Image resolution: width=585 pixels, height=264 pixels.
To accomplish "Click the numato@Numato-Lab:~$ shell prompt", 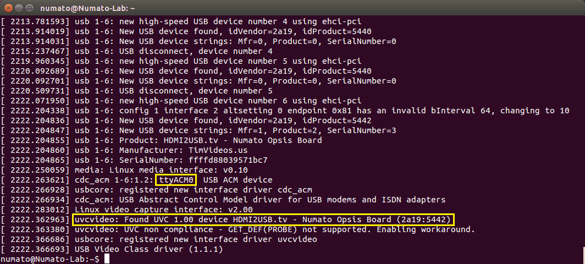I will tap(50, 259).
